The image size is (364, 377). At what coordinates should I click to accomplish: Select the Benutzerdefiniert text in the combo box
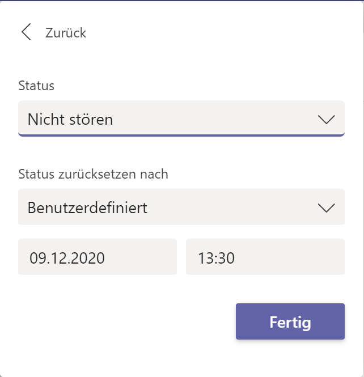(x=87, y=207)
